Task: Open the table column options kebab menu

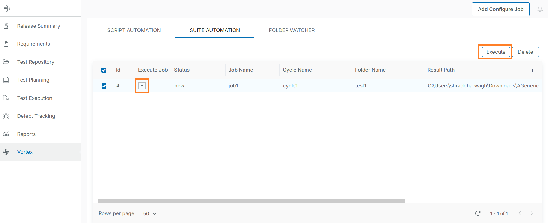Action: pos(532,70)
